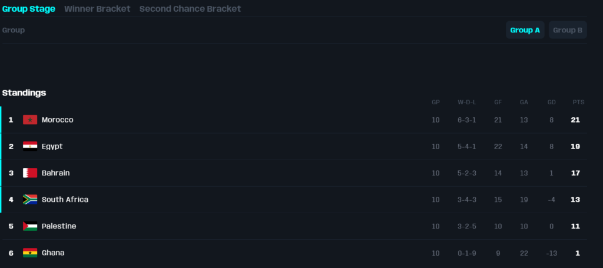The height and width of the screenshot is (268, 603).
Task: Open the Winner Bracket tab
Action: [97, 8]
